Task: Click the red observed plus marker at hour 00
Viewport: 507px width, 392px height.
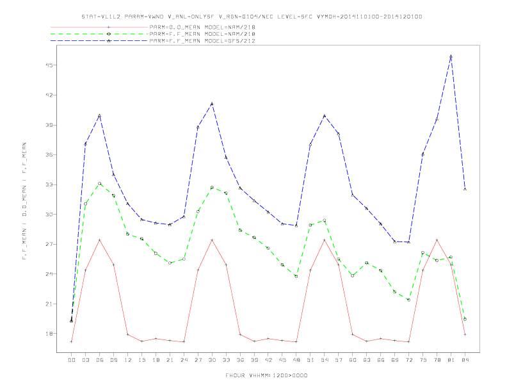Action: click(72, 341)
